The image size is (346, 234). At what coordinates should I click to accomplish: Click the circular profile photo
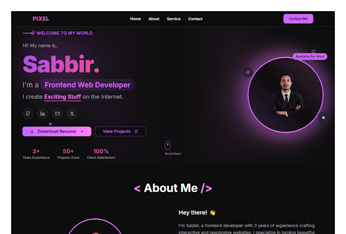[x=286, y=95]
